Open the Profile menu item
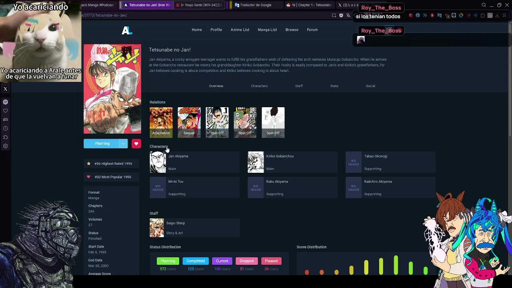Screen dimensions: 512x288 [x=216, y=30]
